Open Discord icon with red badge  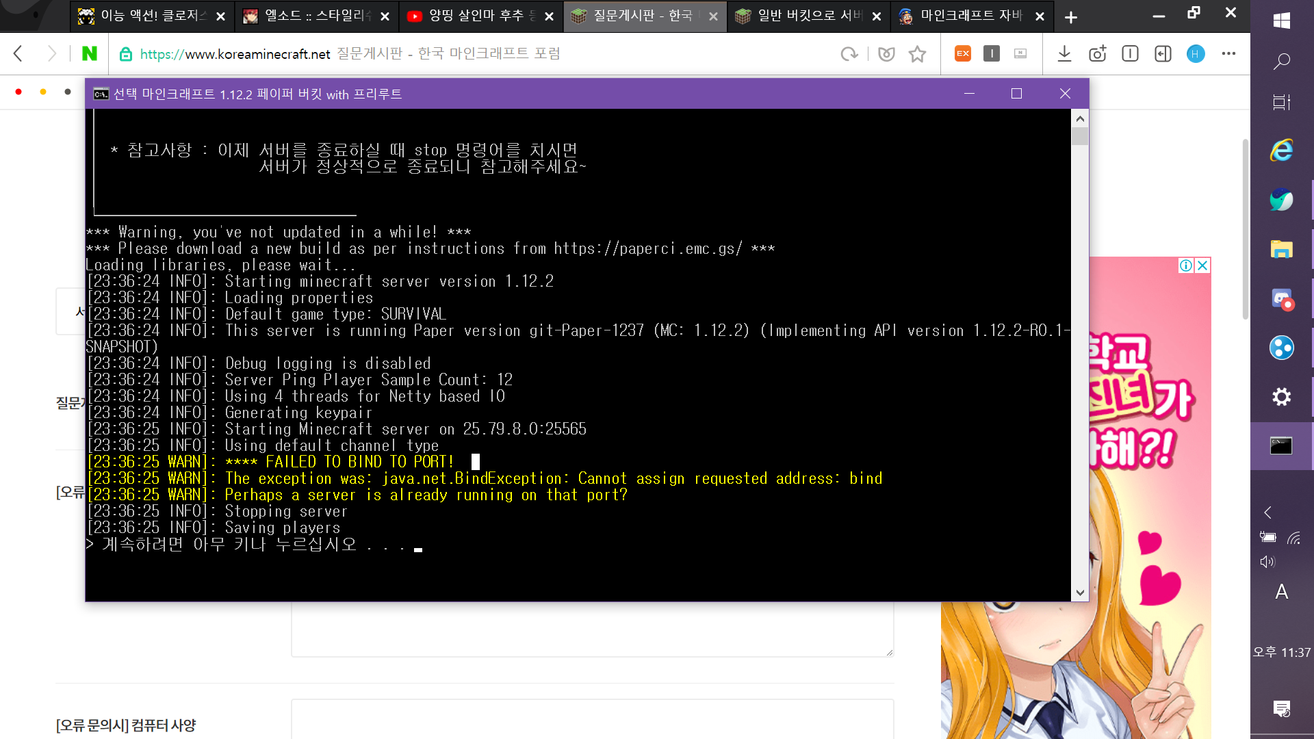click(1282, 299)
